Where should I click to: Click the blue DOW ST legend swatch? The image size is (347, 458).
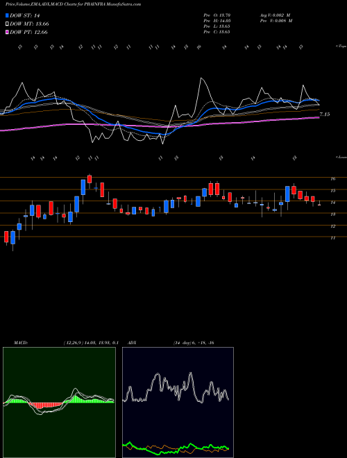[7, 15]
